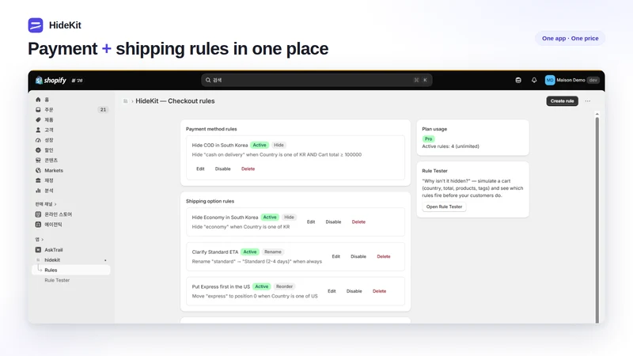Click the HideKit logo icon in banner
The width and height of the screenshot is (633, 356).
[36, 25]
